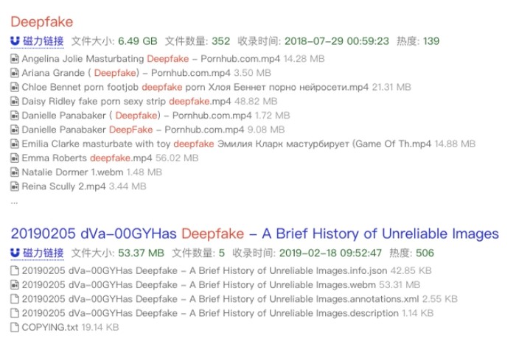Viewport: 516px width, 344px height.
Task: Select the file name ending in 'Images.webm'
Action: pyautogui.click(x=199, y=285)
